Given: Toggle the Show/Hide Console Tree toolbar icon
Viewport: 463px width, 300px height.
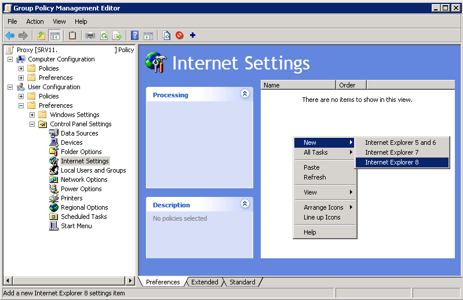Looking at the screenshot, I should 55,36.
